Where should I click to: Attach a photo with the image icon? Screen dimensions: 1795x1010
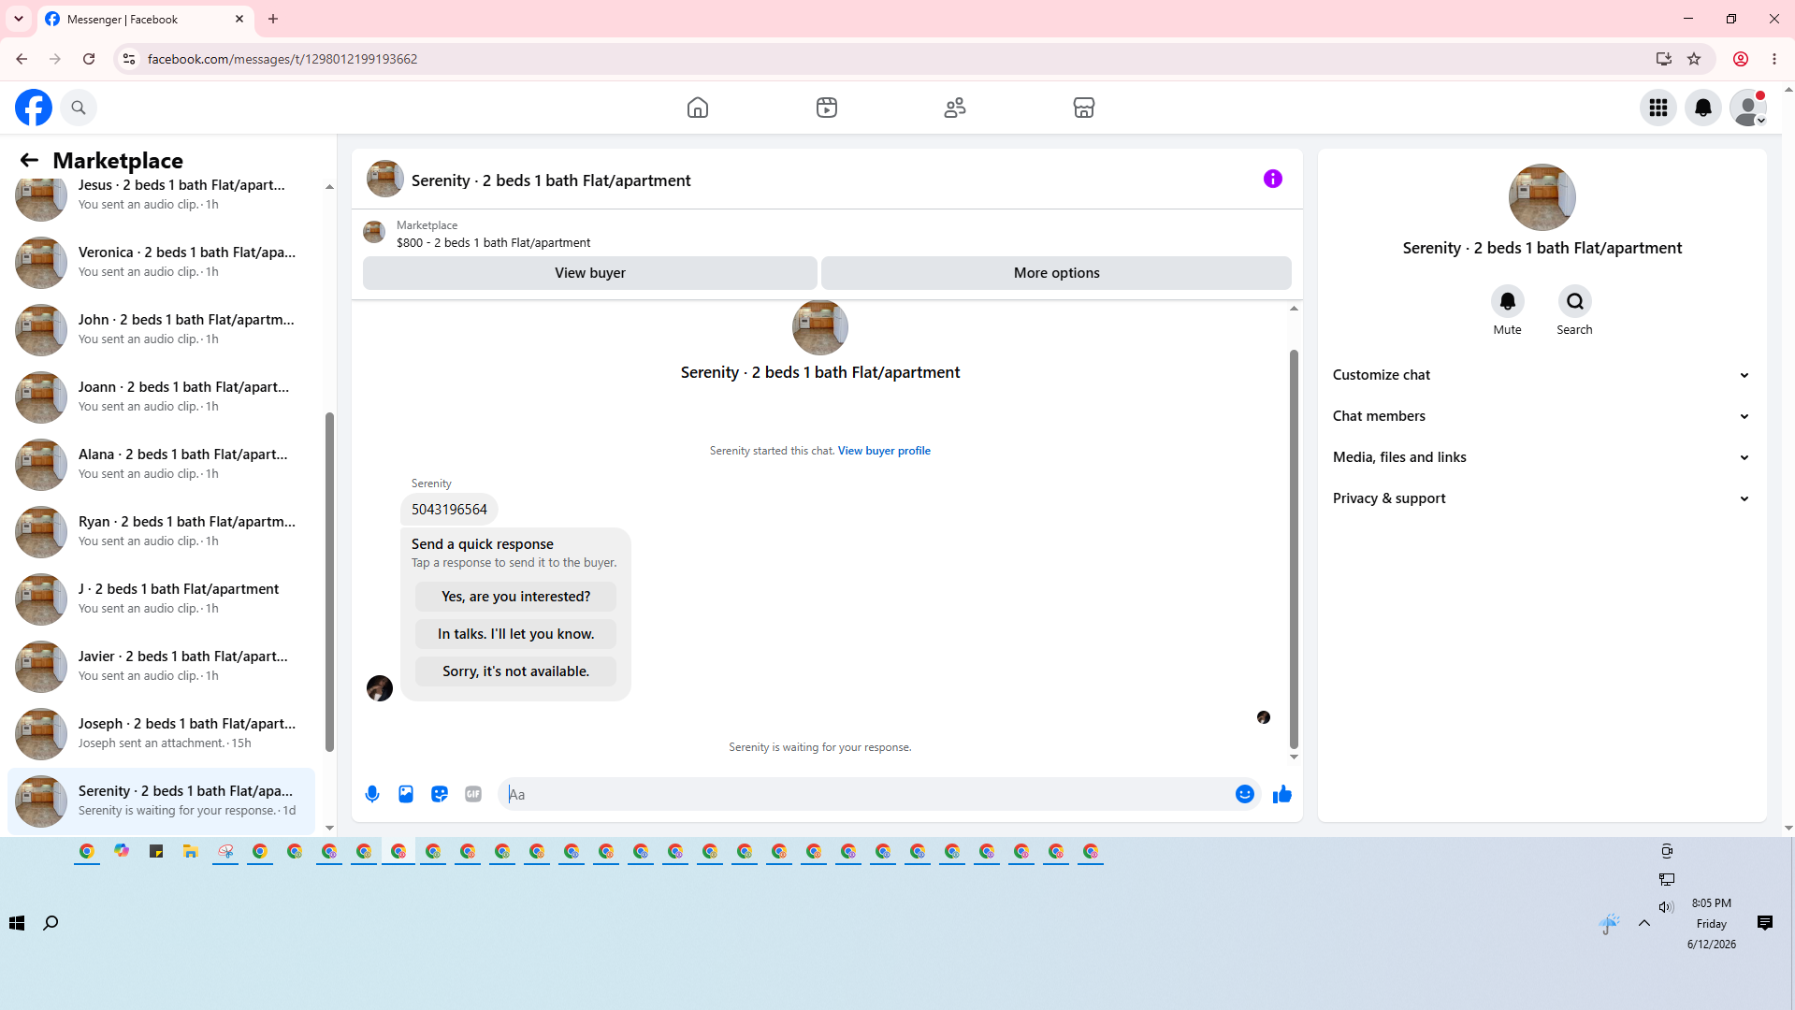406,794
